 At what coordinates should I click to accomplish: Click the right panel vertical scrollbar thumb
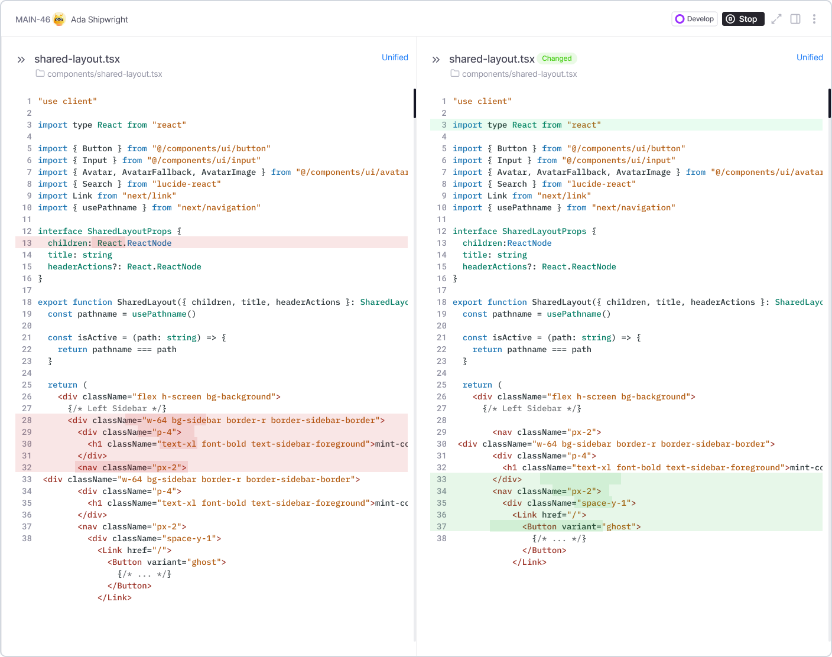tap(830, 103)
